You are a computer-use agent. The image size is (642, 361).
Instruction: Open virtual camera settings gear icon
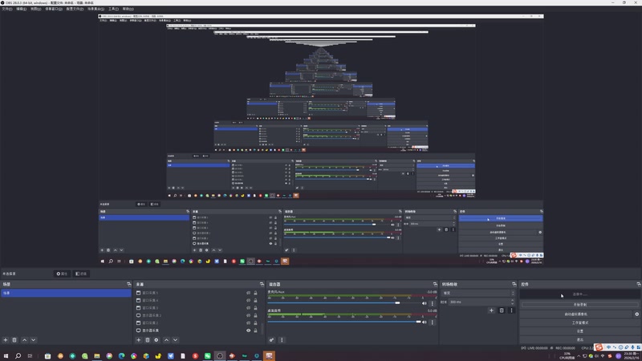point(636,314)
